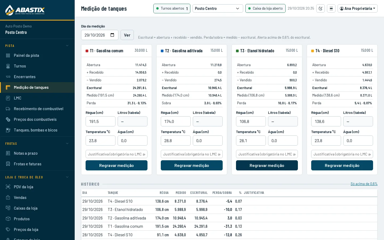Viewport: 384px width, 240px height.
Task: Toggle compact layout with the lines icon
Action: click(331, 9)
